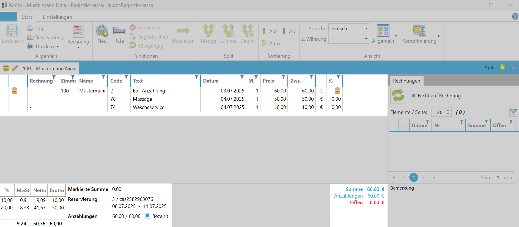
Task: Select the Bar-Anzahlung row text
Action: pyautogui.click(x=149, y=91)
